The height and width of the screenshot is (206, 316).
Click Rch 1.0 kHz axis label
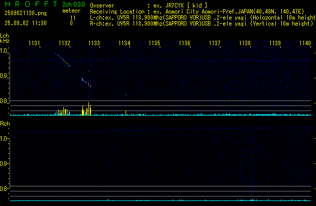coord(4,139)
